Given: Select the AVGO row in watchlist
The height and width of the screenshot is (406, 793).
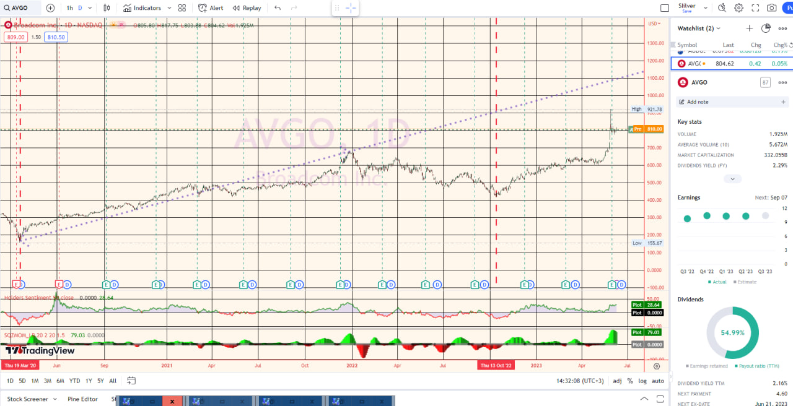Looking at the screenshot, I should coord(732,63).
